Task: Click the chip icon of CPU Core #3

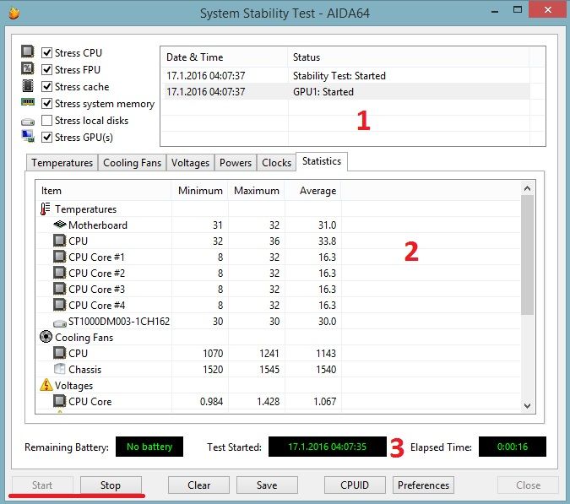Action: (60, 289)
